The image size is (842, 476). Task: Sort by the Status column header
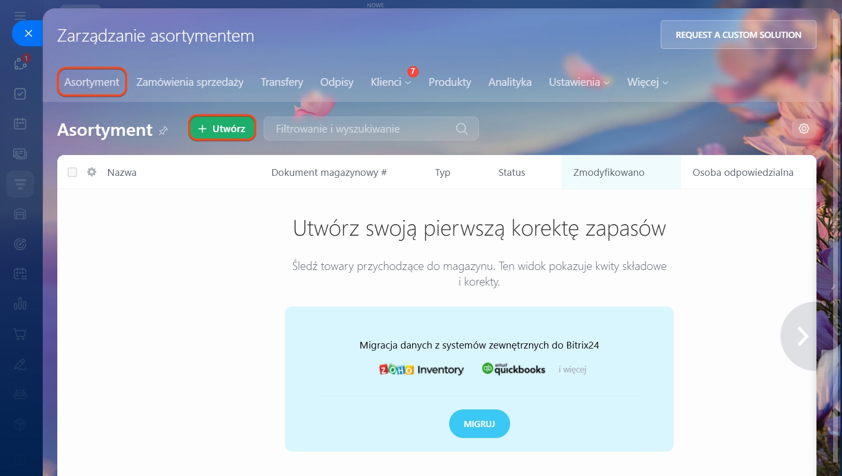512,172
